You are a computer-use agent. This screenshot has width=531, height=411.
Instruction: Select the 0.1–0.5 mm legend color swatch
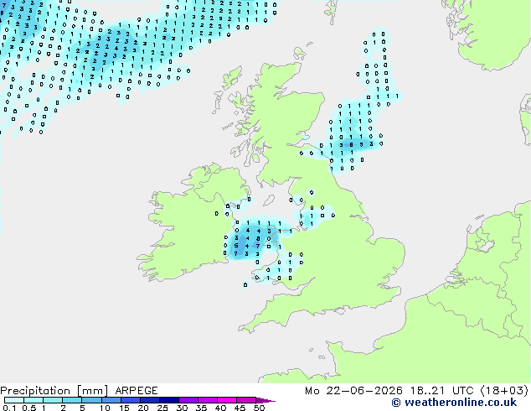pos(14,400)
